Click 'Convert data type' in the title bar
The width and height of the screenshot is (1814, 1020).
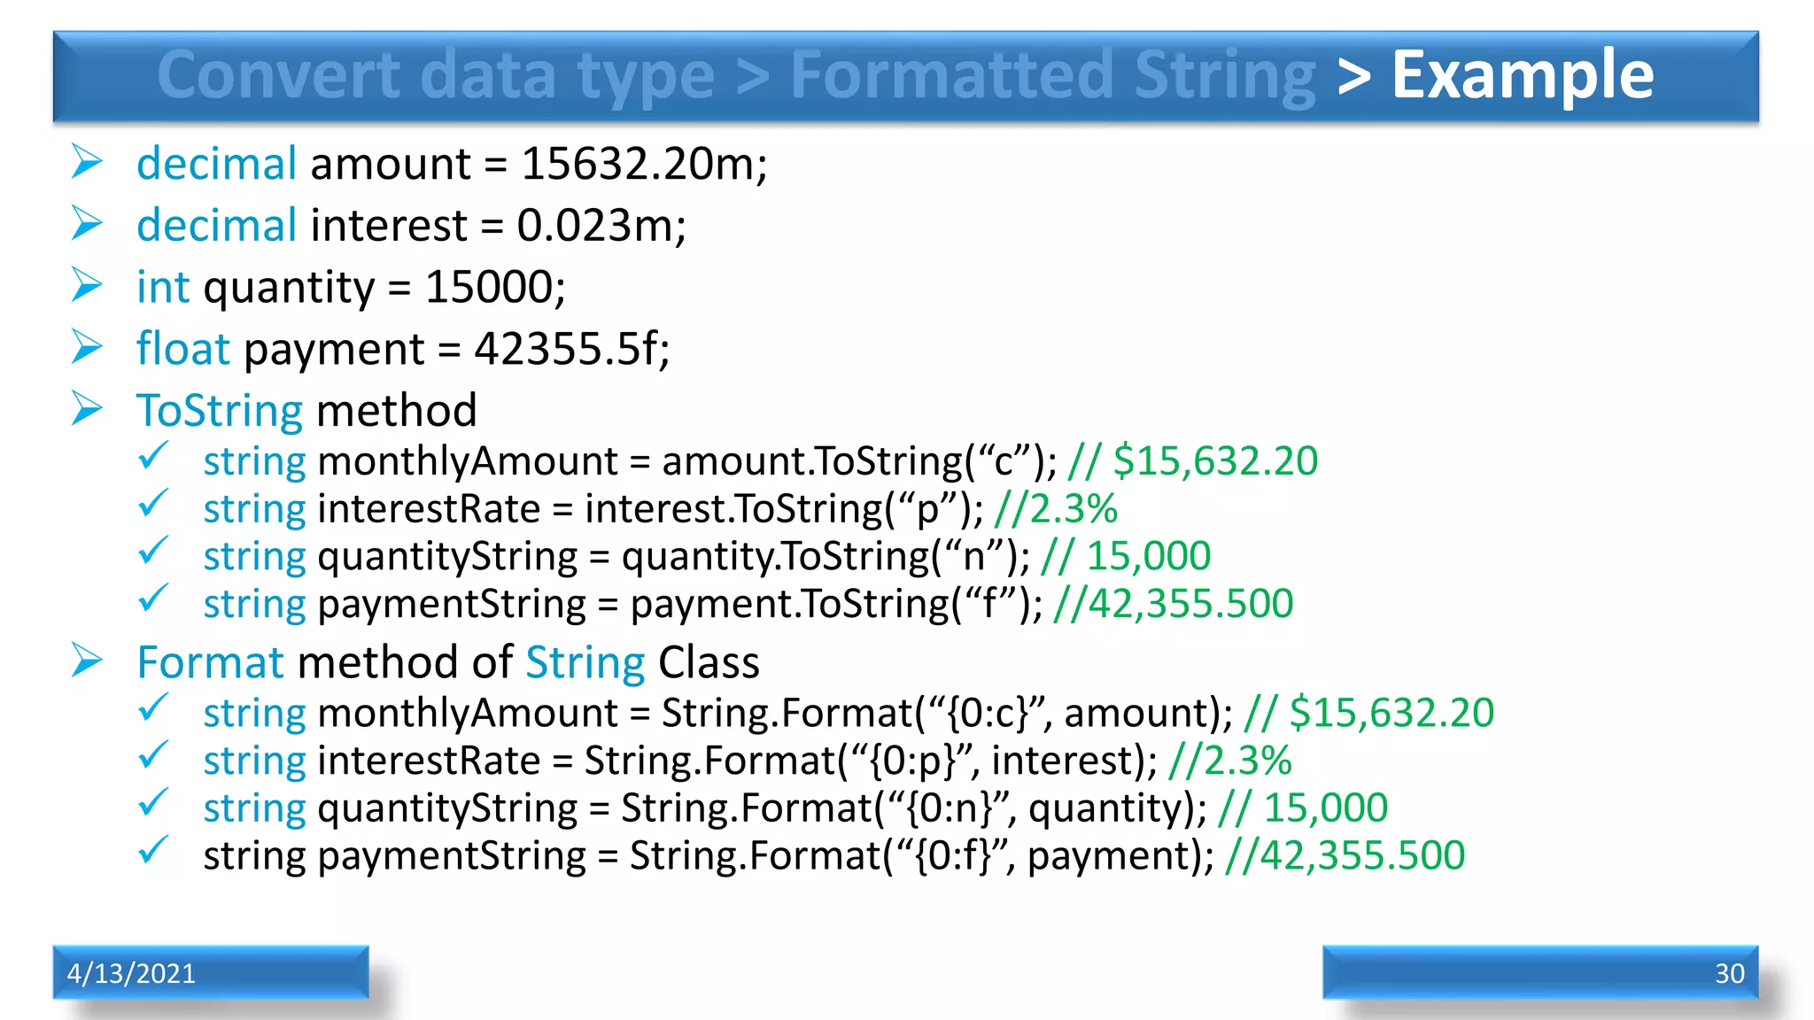(436, 76)
